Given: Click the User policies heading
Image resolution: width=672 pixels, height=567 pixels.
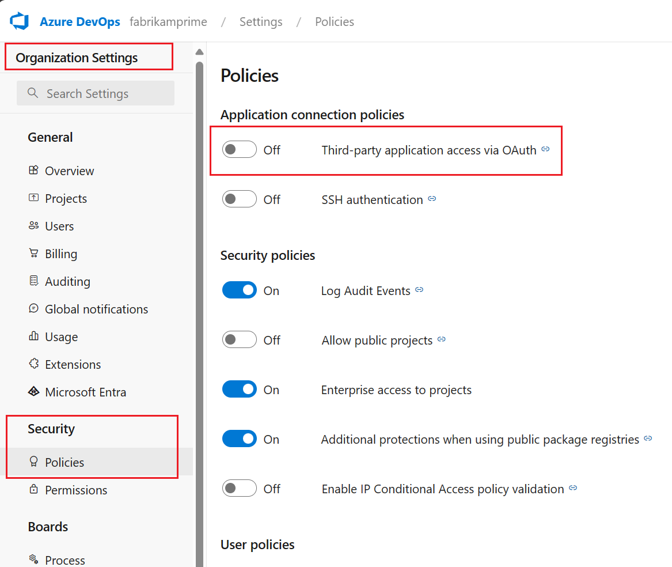Looking at the screenshot, I should [257, 545].
